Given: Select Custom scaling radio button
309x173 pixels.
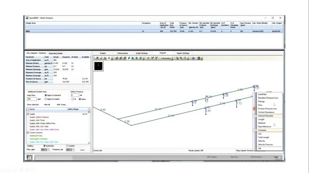Looking at the screenshot, I should click(67, 146).
